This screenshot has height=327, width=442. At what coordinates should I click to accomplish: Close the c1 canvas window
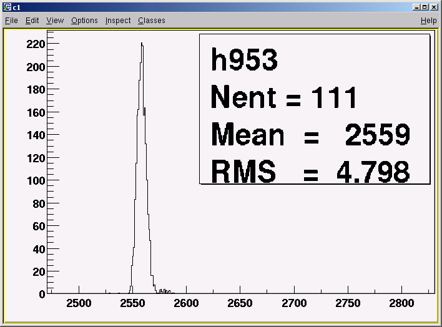click(x=434, y=7)
